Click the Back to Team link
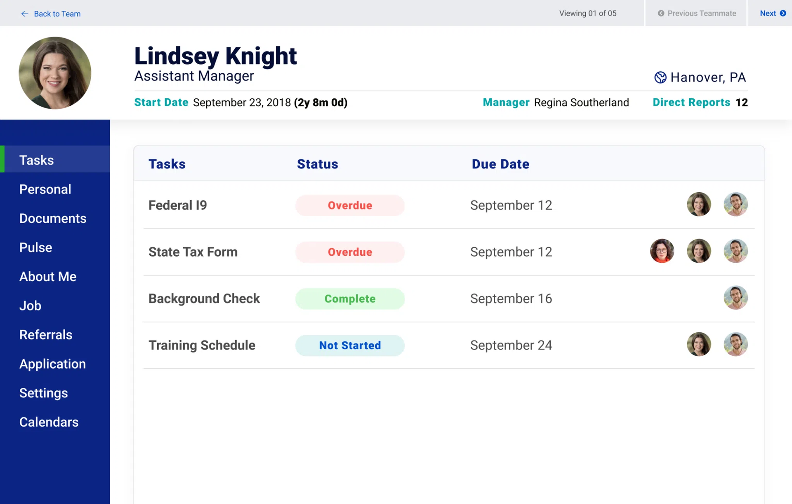 (x=57, y=14)
